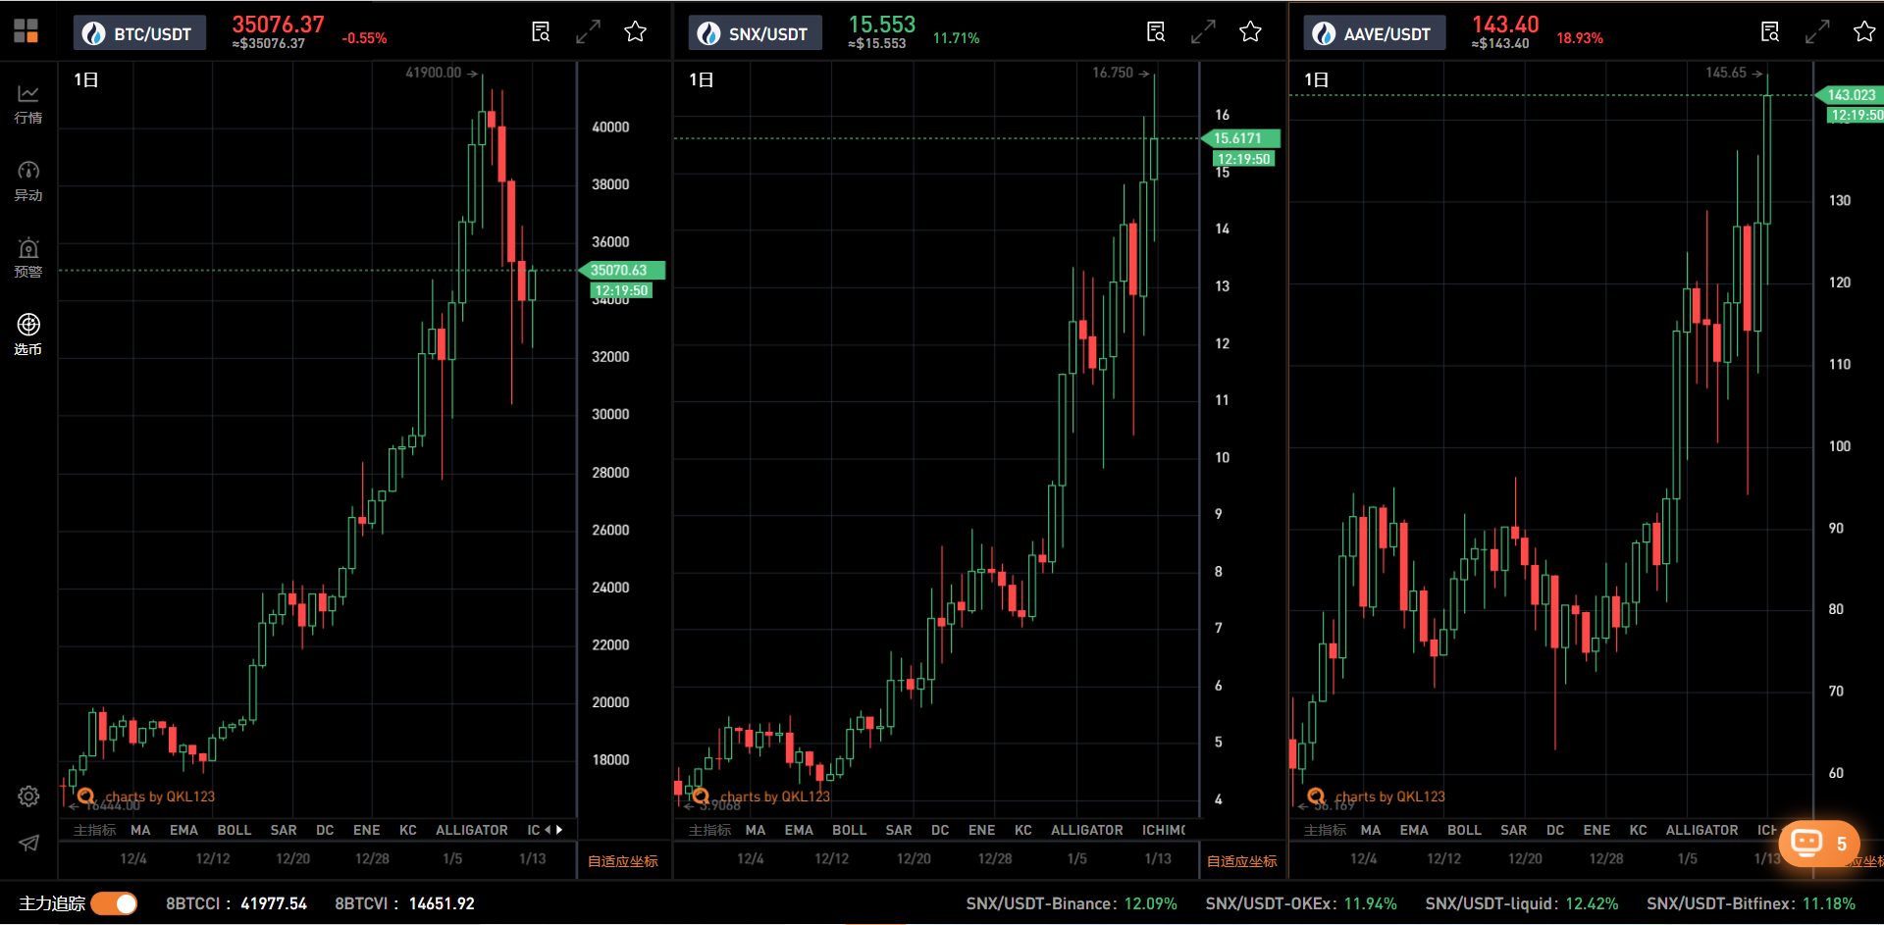Select the 选币 coin picker icon
Image resolution: width=1884 pixels, height=925 pixels.
coord(28,334)
